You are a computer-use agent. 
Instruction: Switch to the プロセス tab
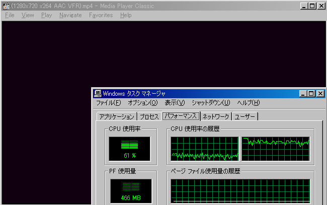point(149,116)
